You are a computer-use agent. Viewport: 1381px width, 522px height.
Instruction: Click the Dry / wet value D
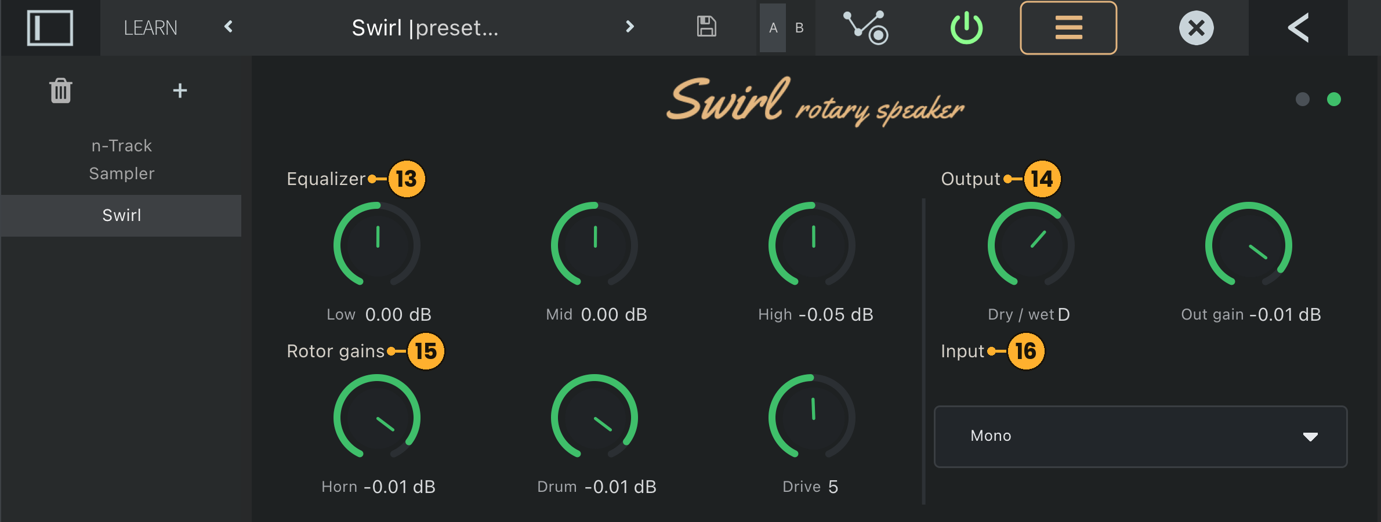click(1064, 314)
